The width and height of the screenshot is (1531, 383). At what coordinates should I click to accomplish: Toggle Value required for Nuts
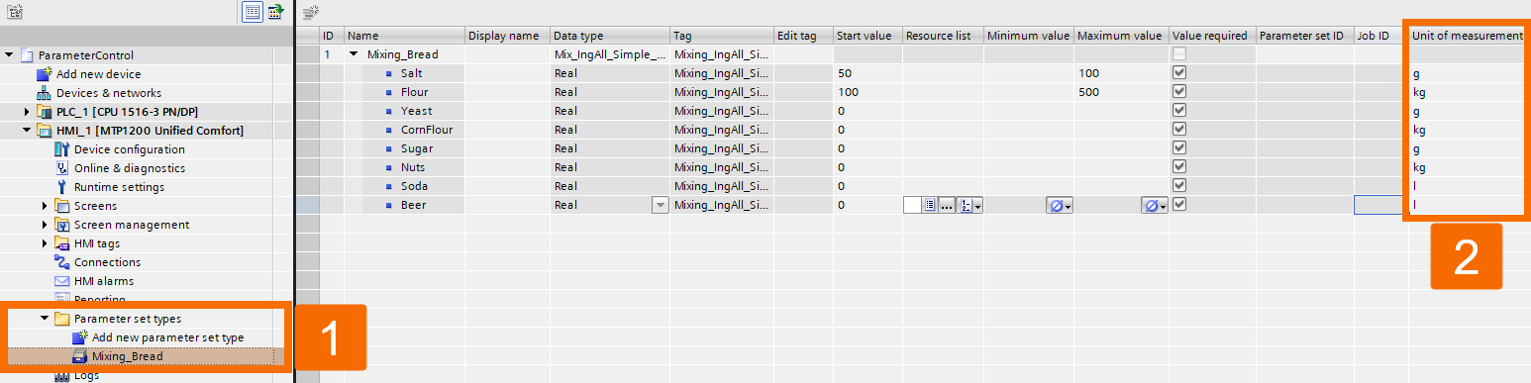[1179, 167]
